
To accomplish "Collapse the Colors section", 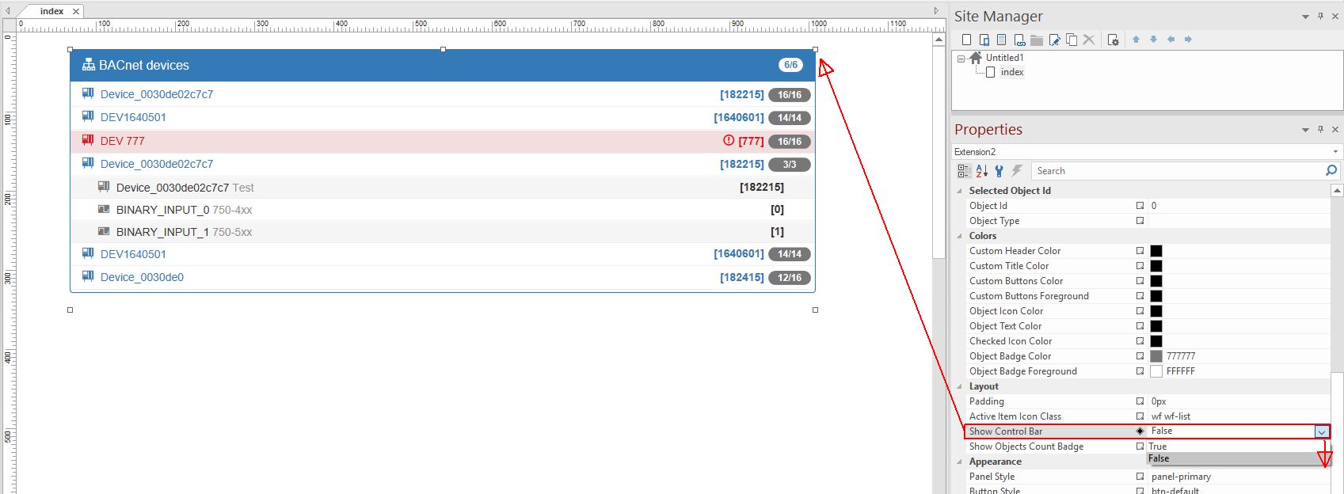I will coord(960,236).
